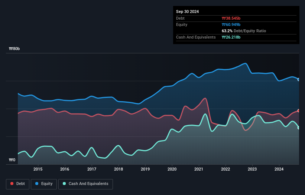
Task: Click the ₩80b y-axis label
Action: point(14,49)
